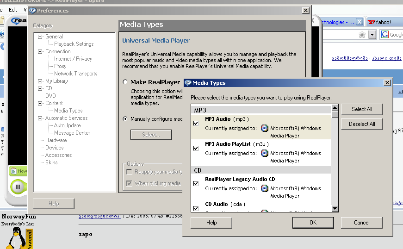Select the Make RealPlayer radio option
This screenshot has width=403, height=249.
125,82
